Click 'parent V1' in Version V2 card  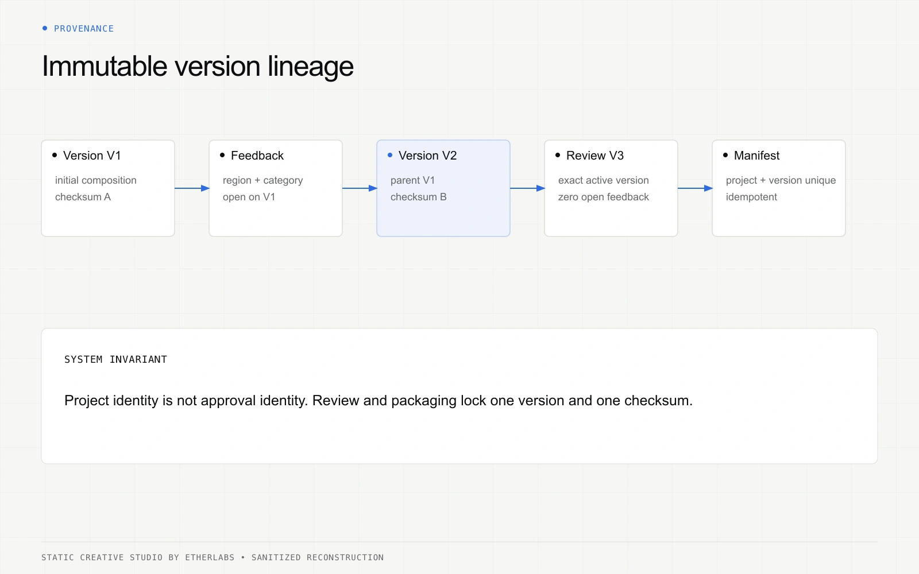pos(412,180)
